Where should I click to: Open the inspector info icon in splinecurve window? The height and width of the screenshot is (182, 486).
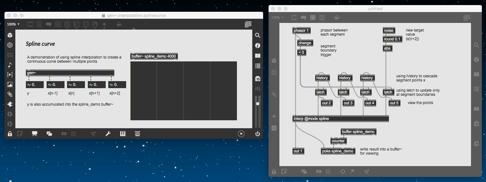[257, 45]
